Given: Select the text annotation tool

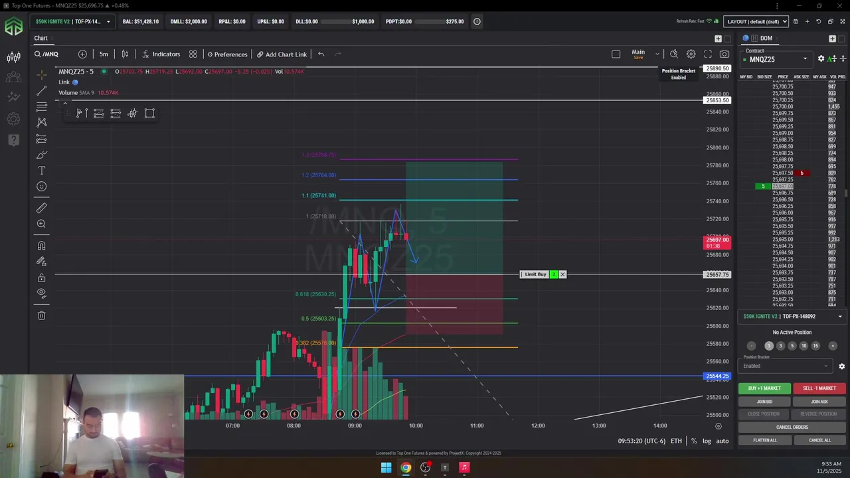Looking at the screenshot, I should click(x=41, y=171).
